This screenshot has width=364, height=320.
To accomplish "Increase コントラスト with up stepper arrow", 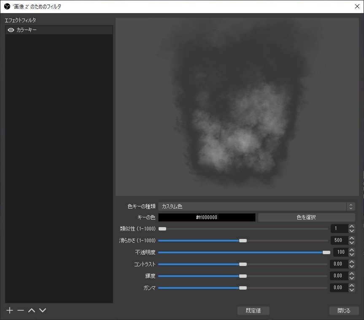I will tap(352, 262).
